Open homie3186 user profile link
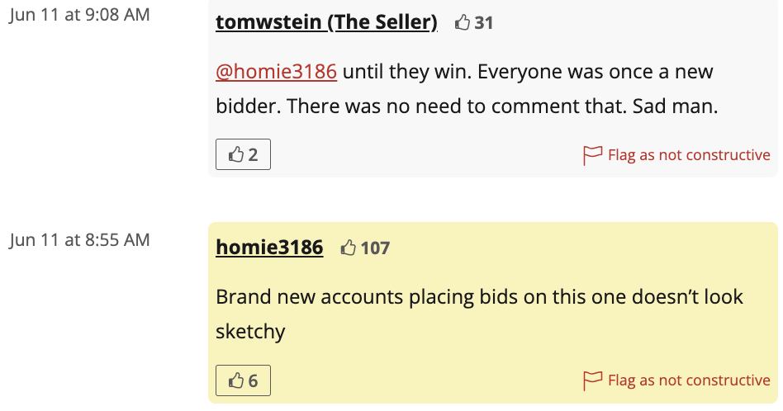Image resolution: width=783 pixels, height=411 pixels. click(x=269, y=248)
